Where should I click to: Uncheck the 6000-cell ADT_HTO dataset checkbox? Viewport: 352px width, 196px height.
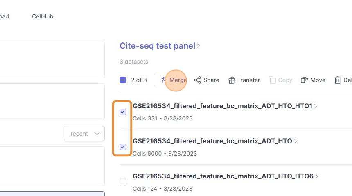[123, 147]
